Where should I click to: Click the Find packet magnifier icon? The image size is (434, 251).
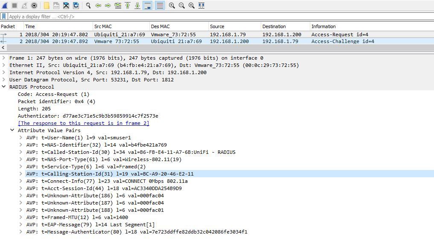point(88,6)
